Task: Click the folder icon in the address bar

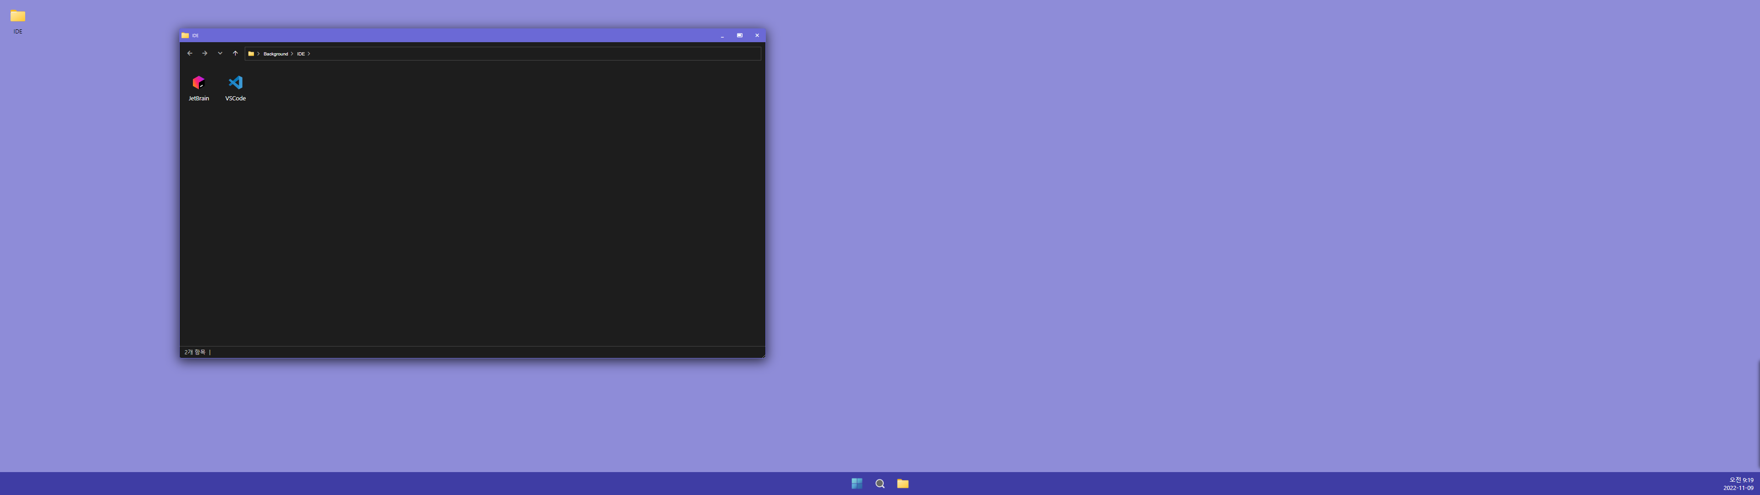Action: [251, 53]
